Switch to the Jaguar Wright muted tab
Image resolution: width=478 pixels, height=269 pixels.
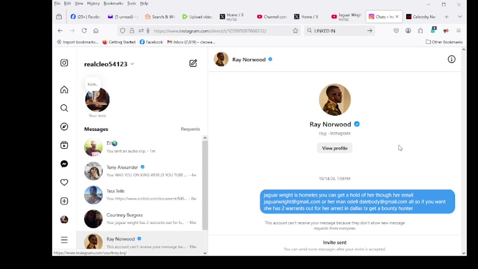pos(346,17)
